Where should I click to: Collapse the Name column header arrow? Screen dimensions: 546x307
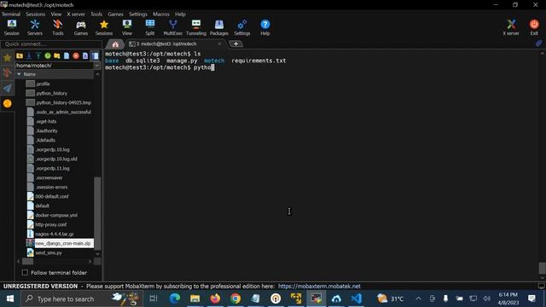(x=19, y=74)
